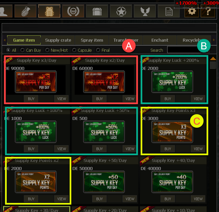
Task: Click the +200% luck supply key image
Action: click(x=172, y=82)
